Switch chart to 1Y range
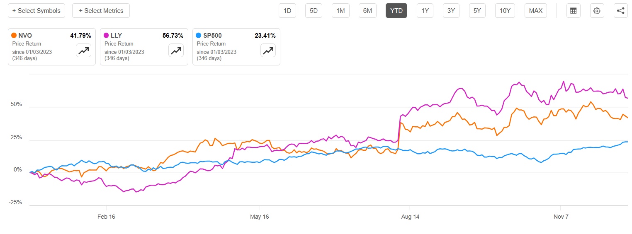Screen dimensions: 632x234 pyautogui.click(x=425, y=11)
